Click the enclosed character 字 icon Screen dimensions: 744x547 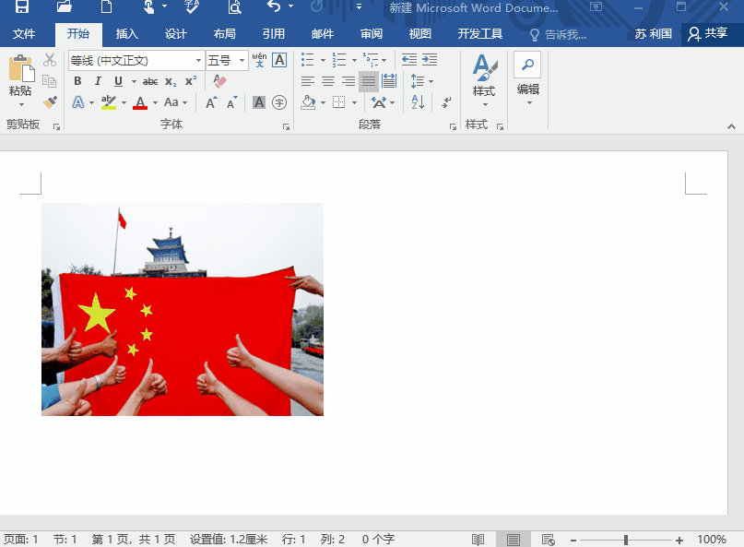coord(279,102)
